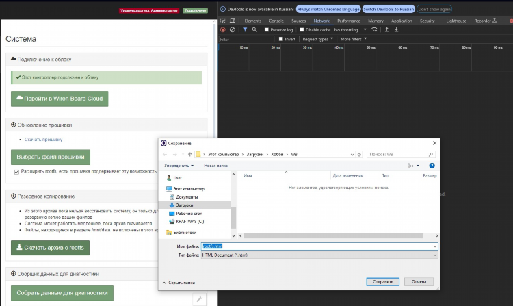Screen dimensions: 513x306
Task: Select 'Библиотеки' in the folder tree
Action: 185,232
